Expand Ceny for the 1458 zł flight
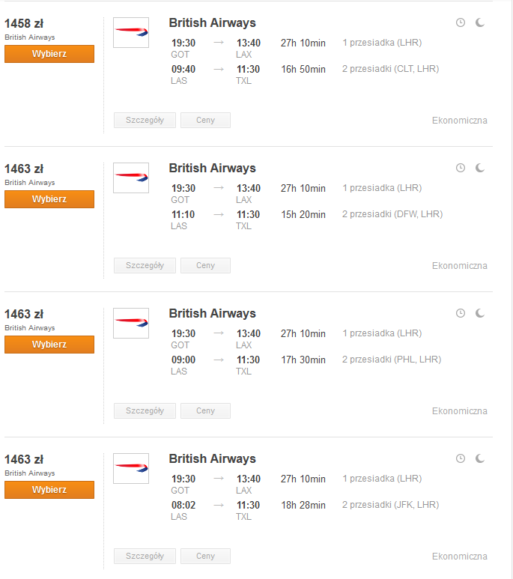The height and width of the screenshot is (579, 513). (x=205, y=121)
